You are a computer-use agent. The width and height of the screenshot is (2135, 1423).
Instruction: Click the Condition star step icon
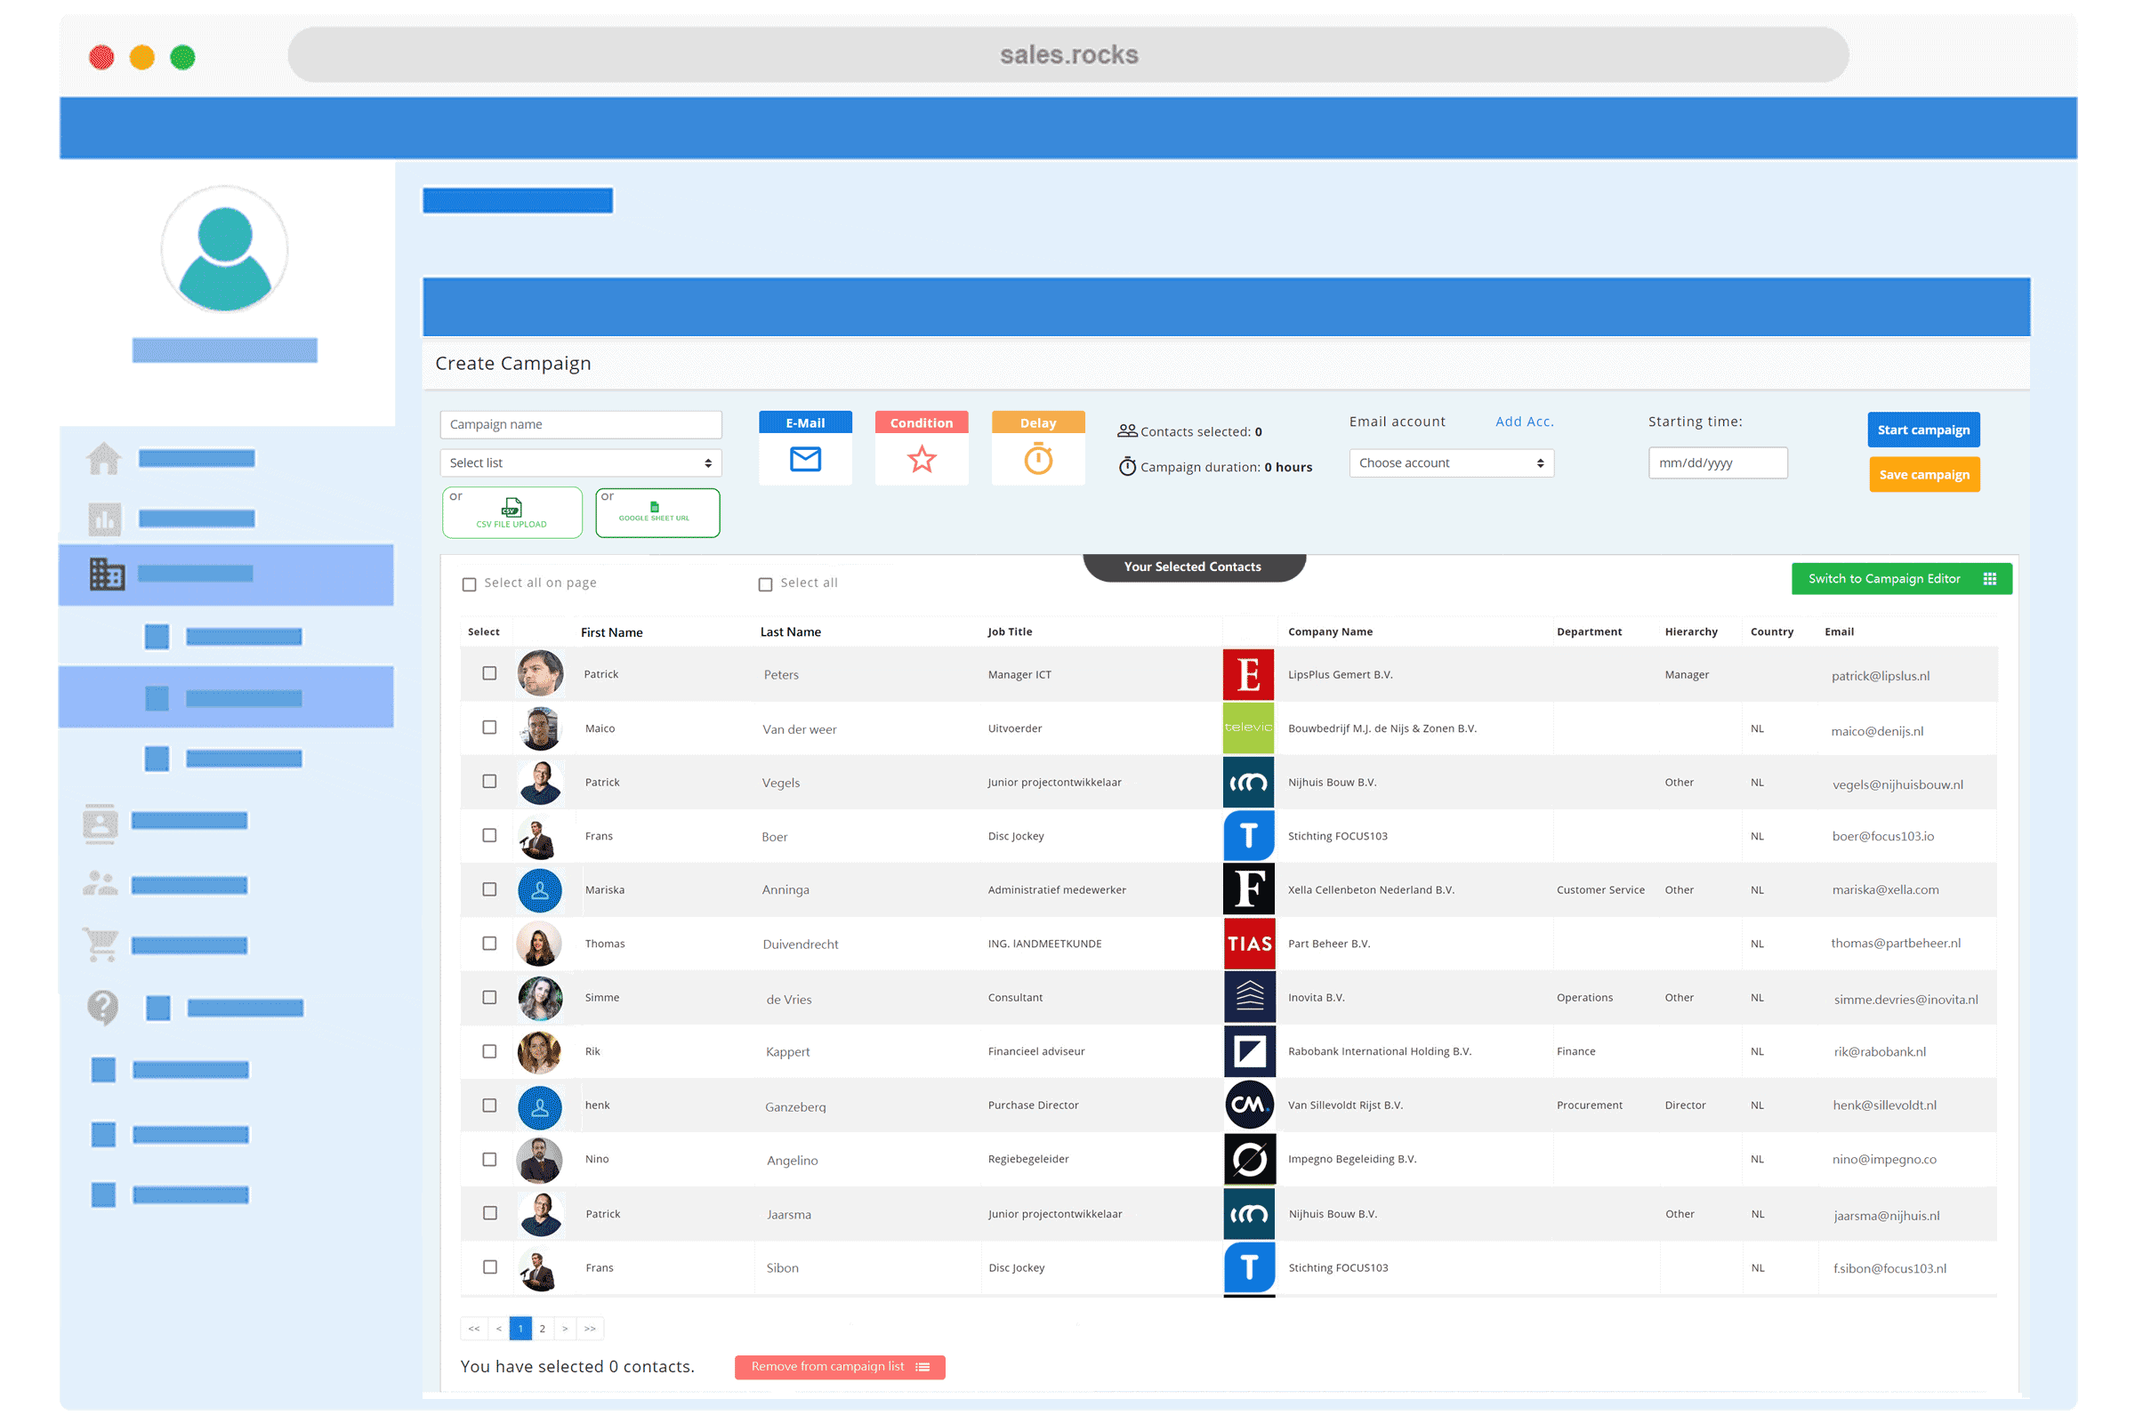coord(922,459)
